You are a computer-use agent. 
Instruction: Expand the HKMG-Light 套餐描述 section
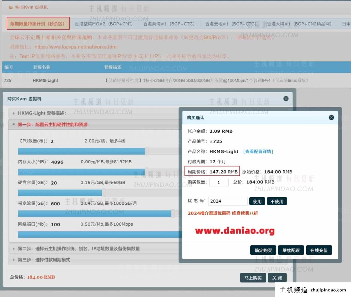tap(42, 113)
